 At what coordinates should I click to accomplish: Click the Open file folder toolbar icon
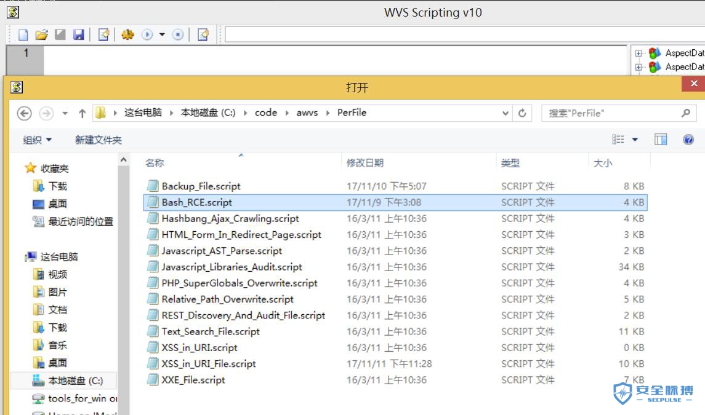[41, 34]
